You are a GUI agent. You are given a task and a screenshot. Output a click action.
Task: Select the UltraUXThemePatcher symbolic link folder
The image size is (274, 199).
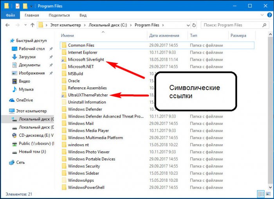pos(88,95)
